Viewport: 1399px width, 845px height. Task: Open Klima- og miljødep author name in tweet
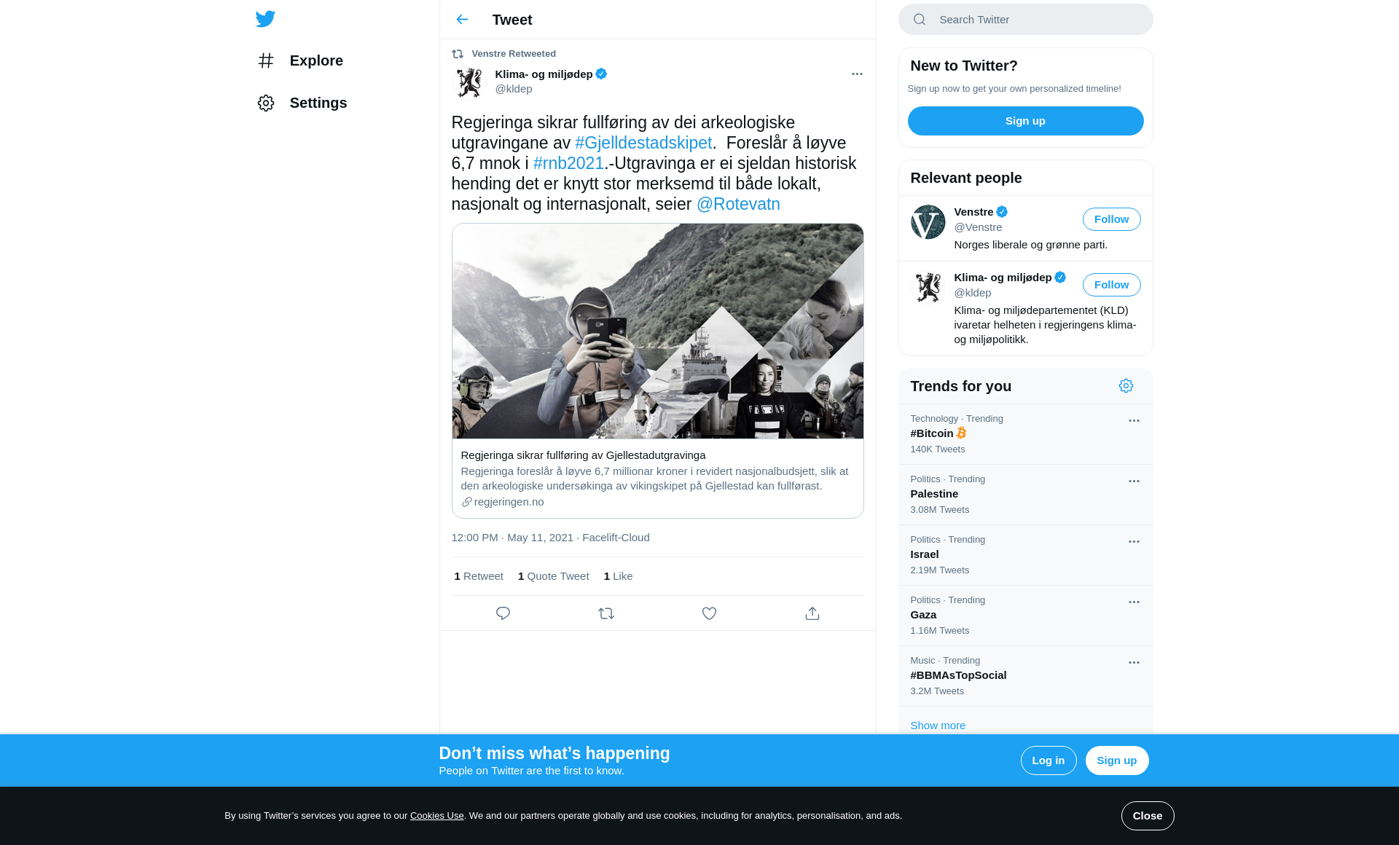[544, 74]
